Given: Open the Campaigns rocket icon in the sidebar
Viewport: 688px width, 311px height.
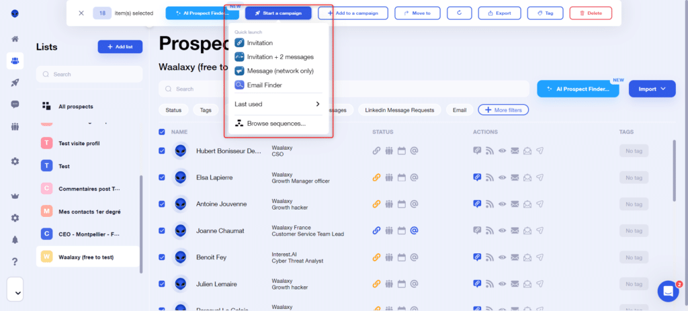Looking at the screenshot, I should [15, 83].
